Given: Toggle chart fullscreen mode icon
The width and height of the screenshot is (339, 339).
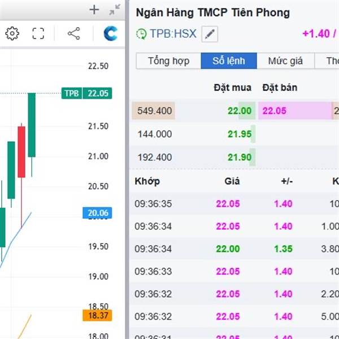Looking at the screenshot, I should click(x=38, y=33).
